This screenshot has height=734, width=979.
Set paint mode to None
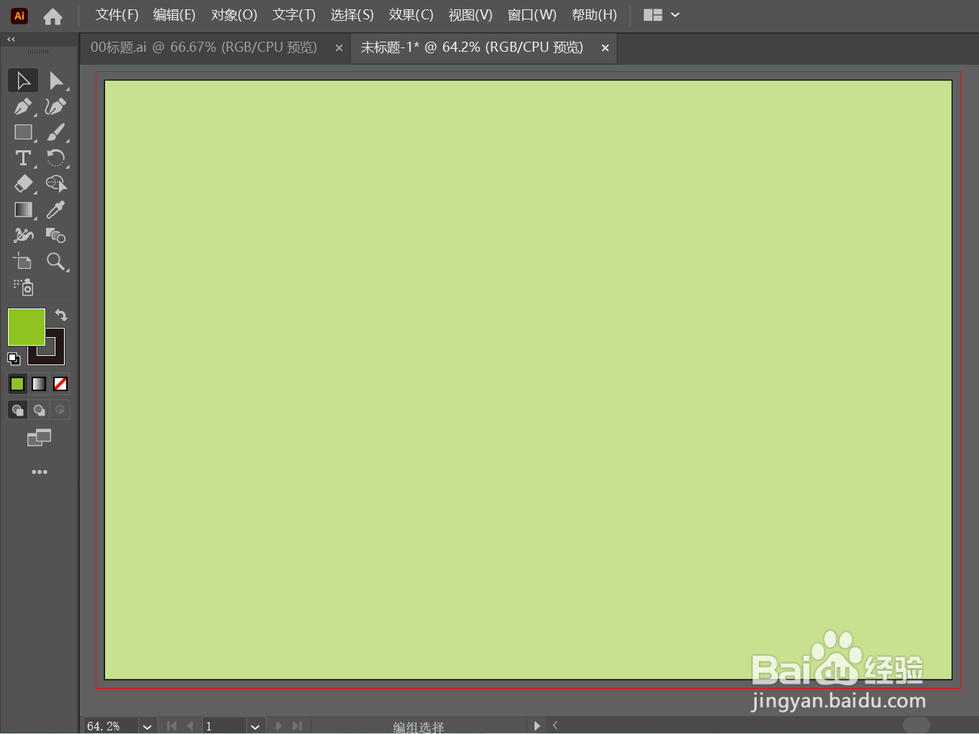pos(60,384)
